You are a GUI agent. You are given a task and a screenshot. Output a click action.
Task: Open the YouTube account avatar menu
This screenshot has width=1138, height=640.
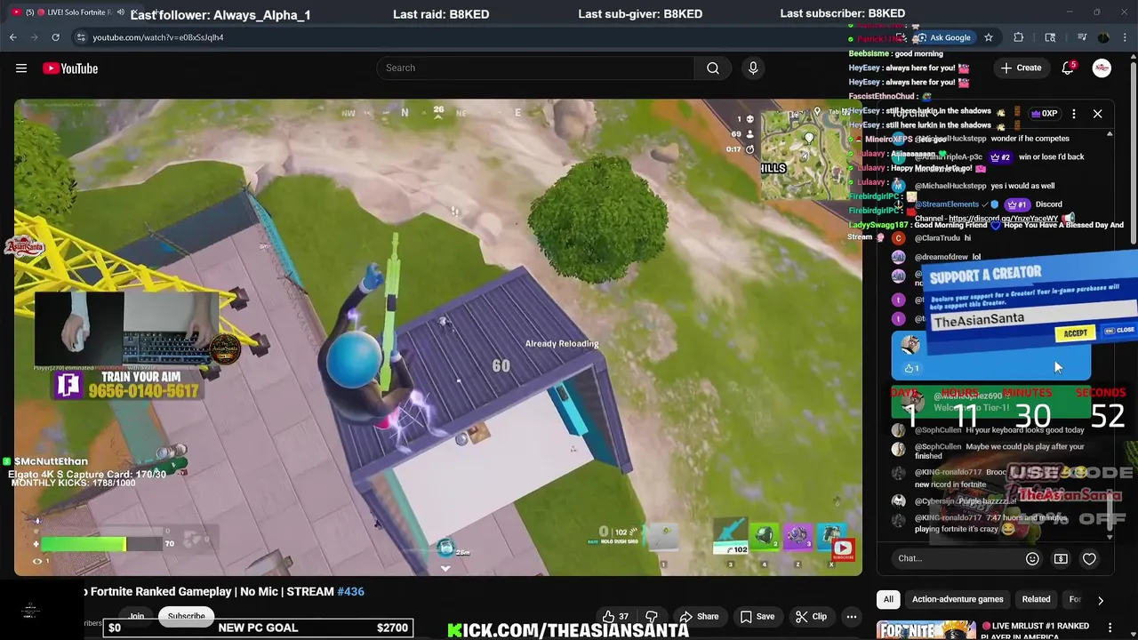tap(1102, 68)
